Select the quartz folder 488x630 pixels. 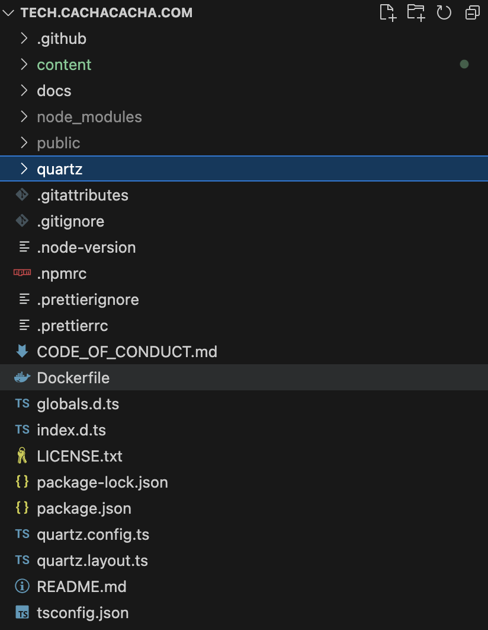[x=59, y=169]
